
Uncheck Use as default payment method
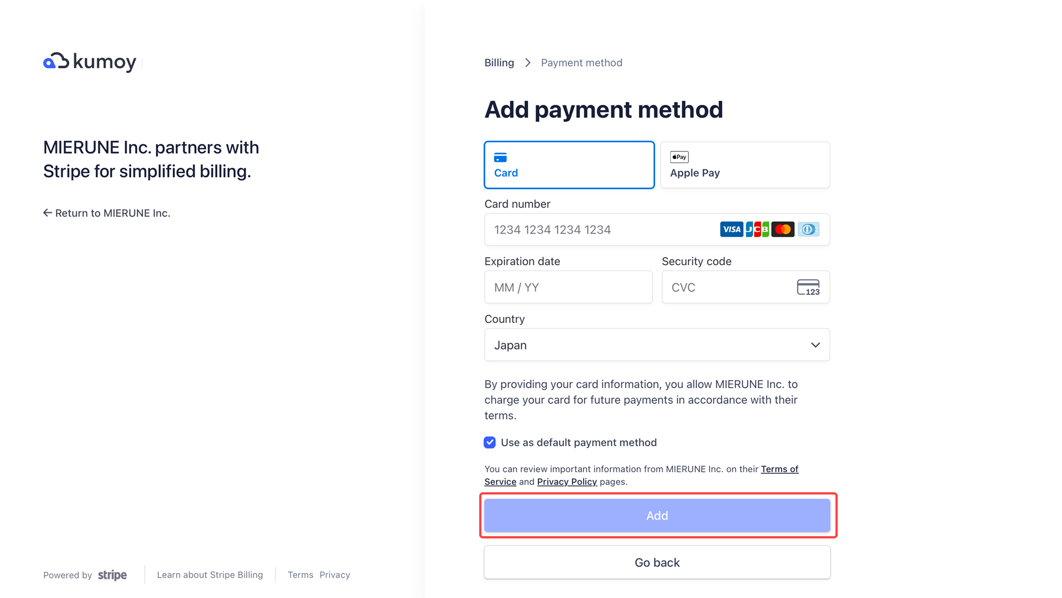[x=489, y=442]
